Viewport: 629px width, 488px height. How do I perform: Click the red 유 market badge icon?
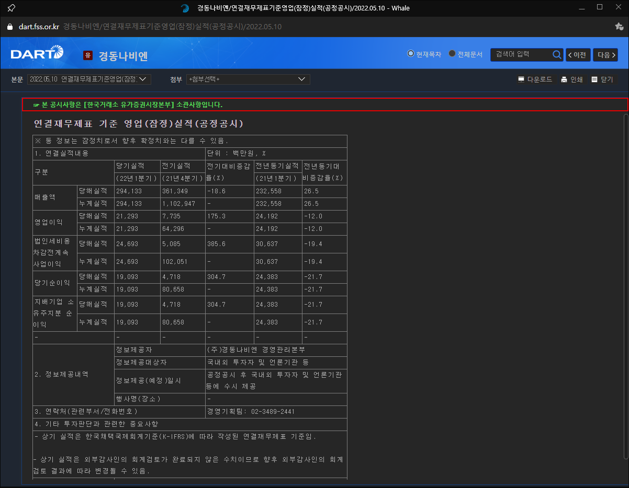click(x=88, y=55)
